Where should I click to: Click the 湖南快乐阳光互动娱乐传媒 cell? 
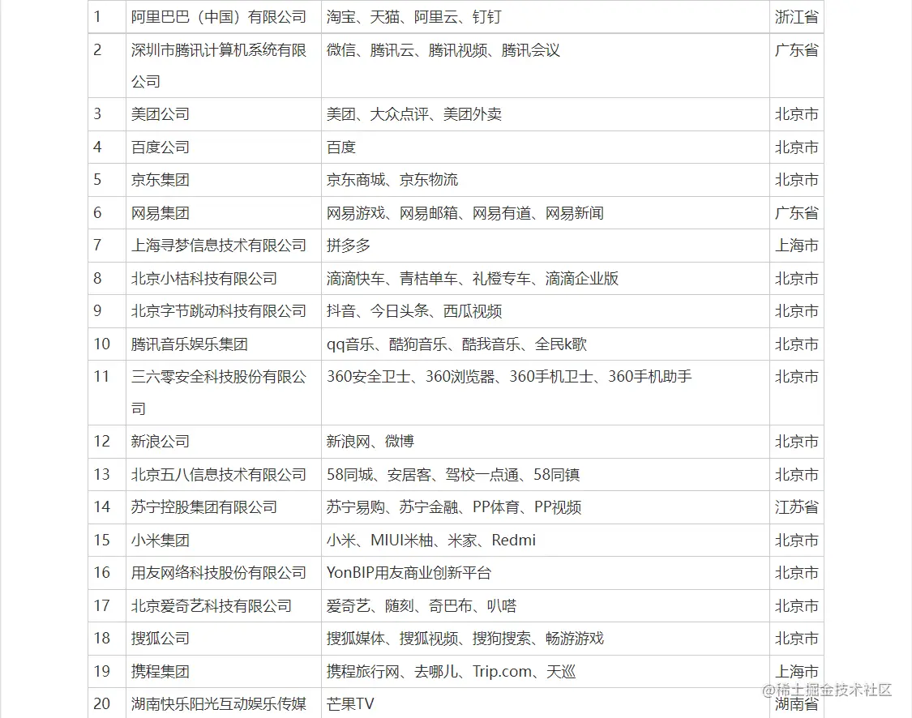[x=224, y=703]
